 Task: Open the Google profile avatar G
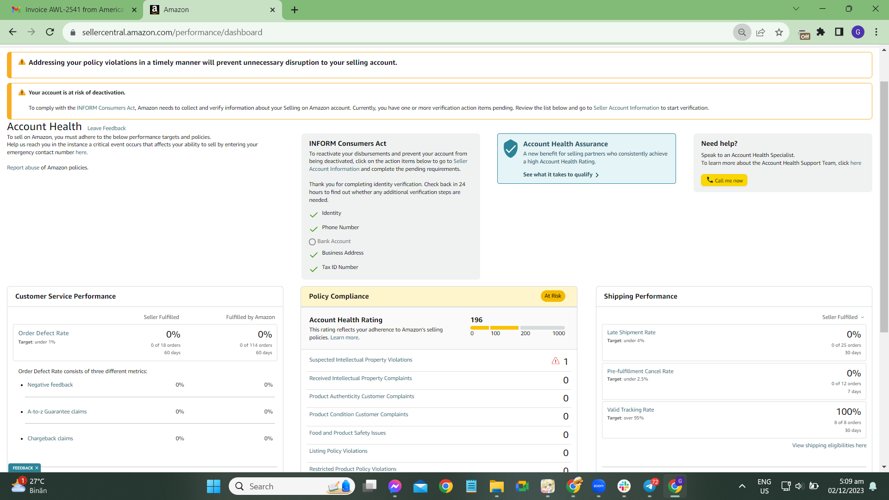(x=858, y=32)
